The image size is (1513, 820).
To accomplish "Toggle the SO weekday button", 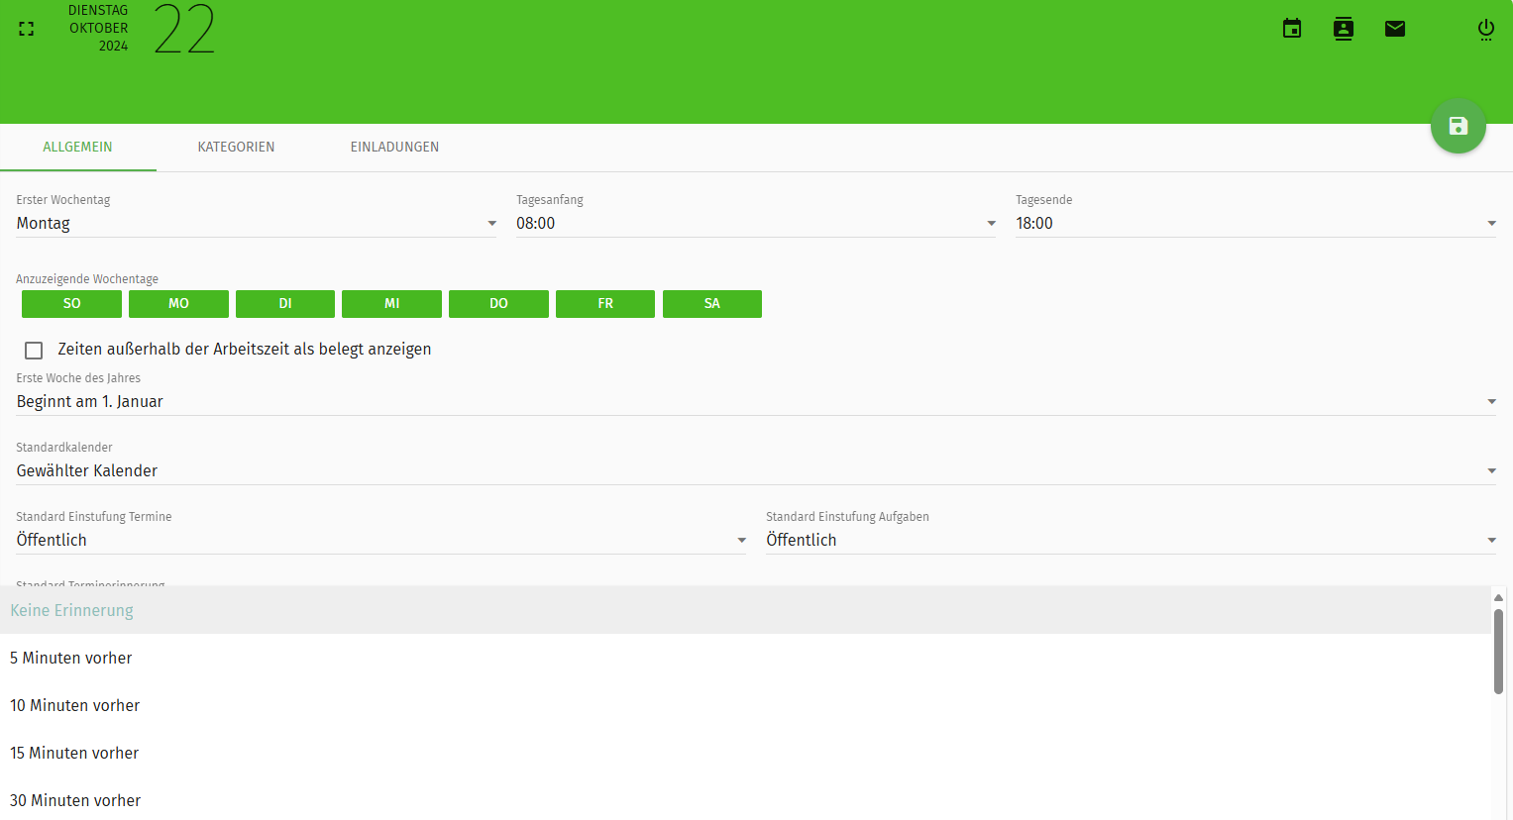I will click(70, 304).
